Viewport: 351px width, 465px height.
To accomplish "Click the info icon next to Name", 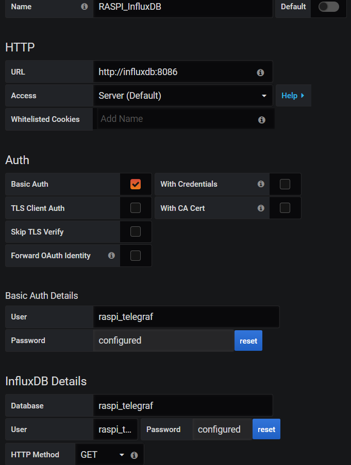I will [85, 7].
